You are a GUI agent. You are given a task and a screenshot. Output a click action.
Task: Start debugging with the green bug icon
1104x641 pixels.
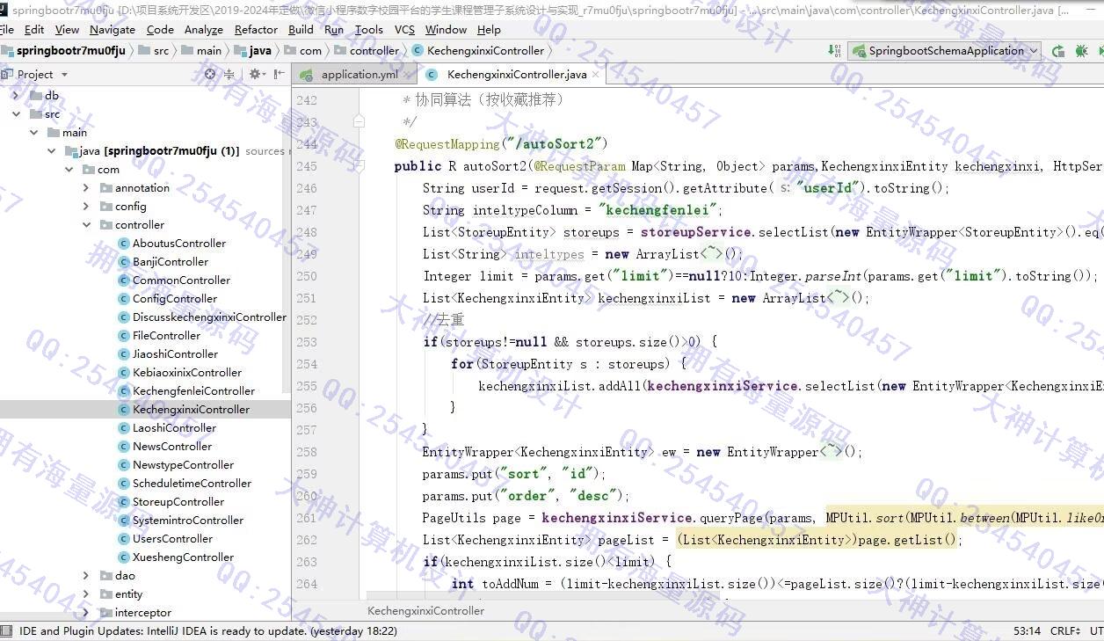click(1081, 51)
